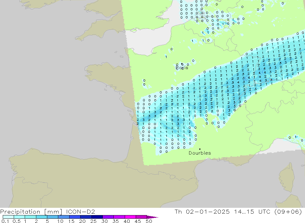Click legend value '35'
The height and width of the screenshot is (223, 305).
(x=116, y=221)
